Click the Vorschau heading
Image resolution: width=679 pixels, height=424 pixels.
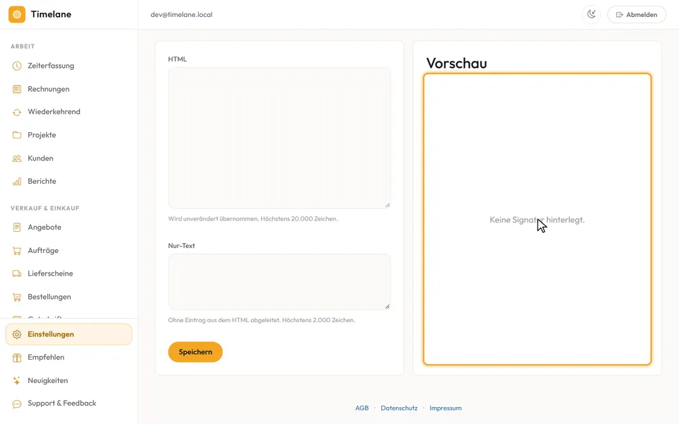(x=456, y=63)
